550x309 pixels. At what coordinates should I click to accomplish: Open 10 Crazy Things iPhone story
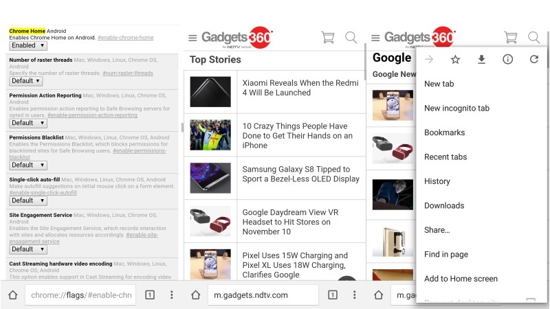pos(298,135)
